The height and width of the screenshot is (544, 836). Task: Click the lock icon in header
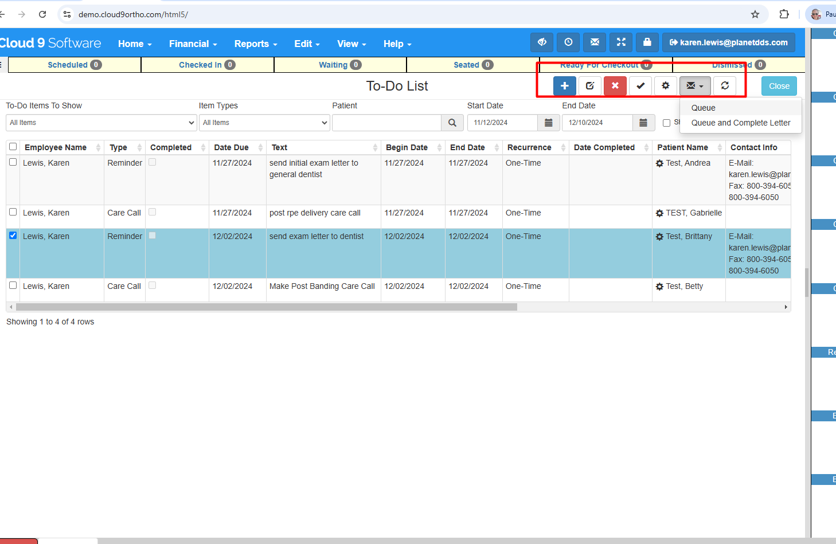click(x=647, y=42)
